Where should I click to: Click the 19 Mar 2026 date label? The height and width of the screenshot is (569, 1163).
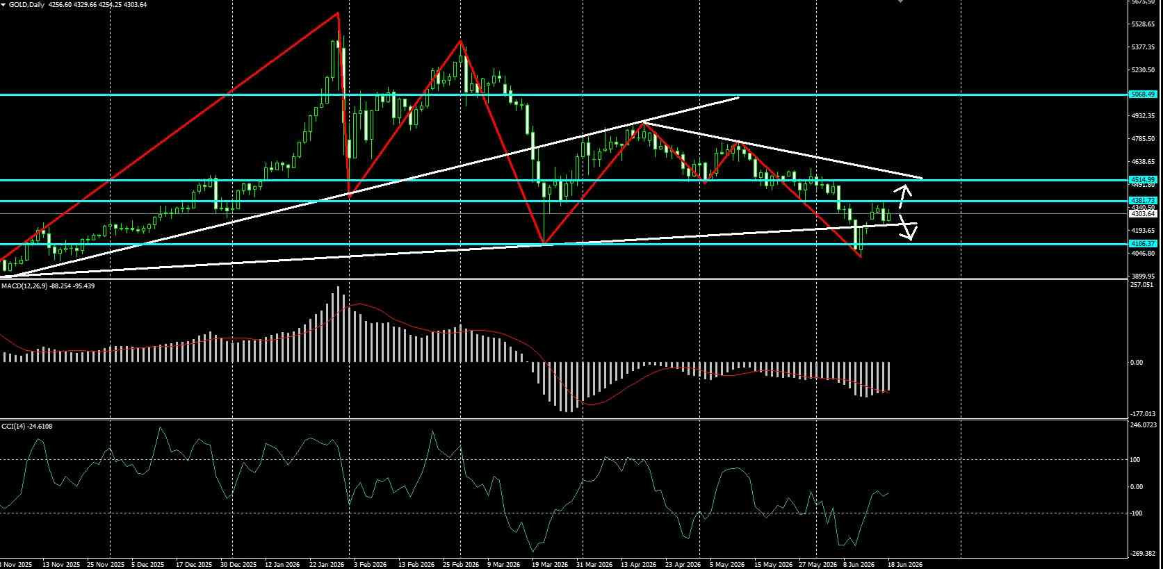(549, 564)
